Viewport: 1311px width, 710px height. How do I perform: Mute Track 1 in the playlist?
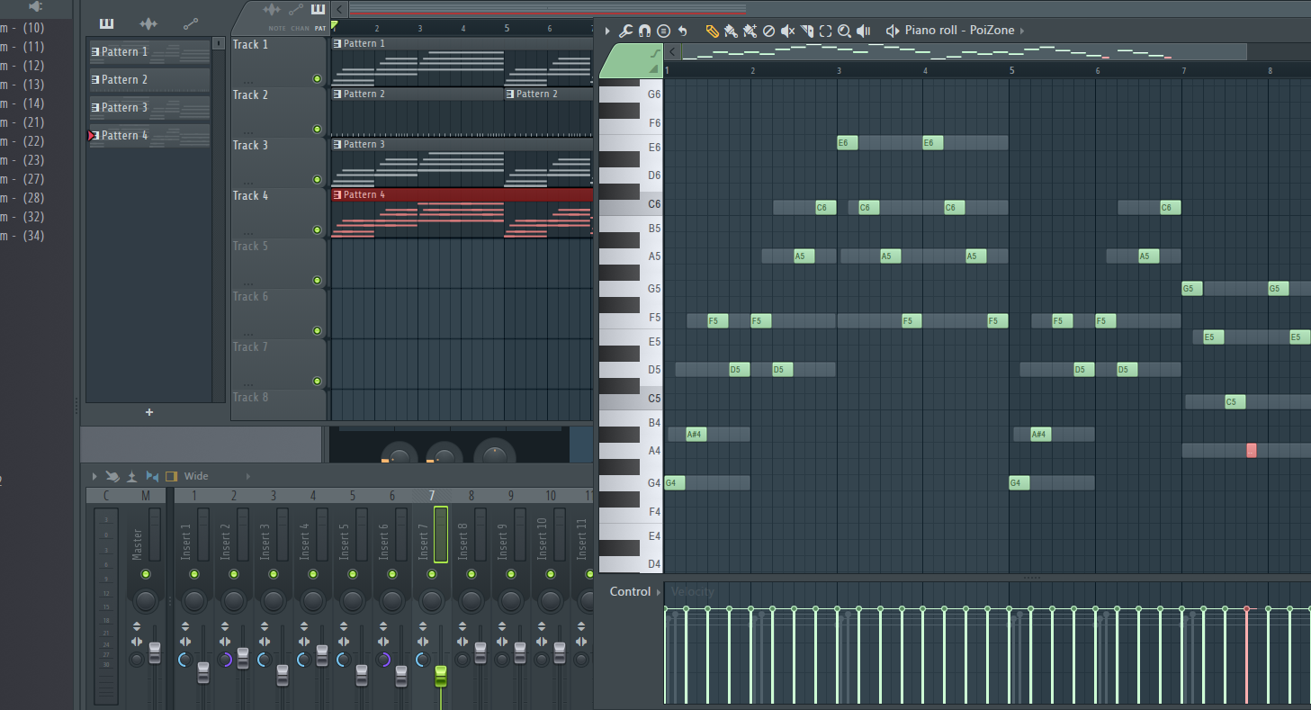[317, 79]
